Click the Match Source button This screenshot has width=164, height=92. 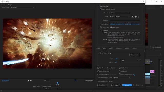135,55
